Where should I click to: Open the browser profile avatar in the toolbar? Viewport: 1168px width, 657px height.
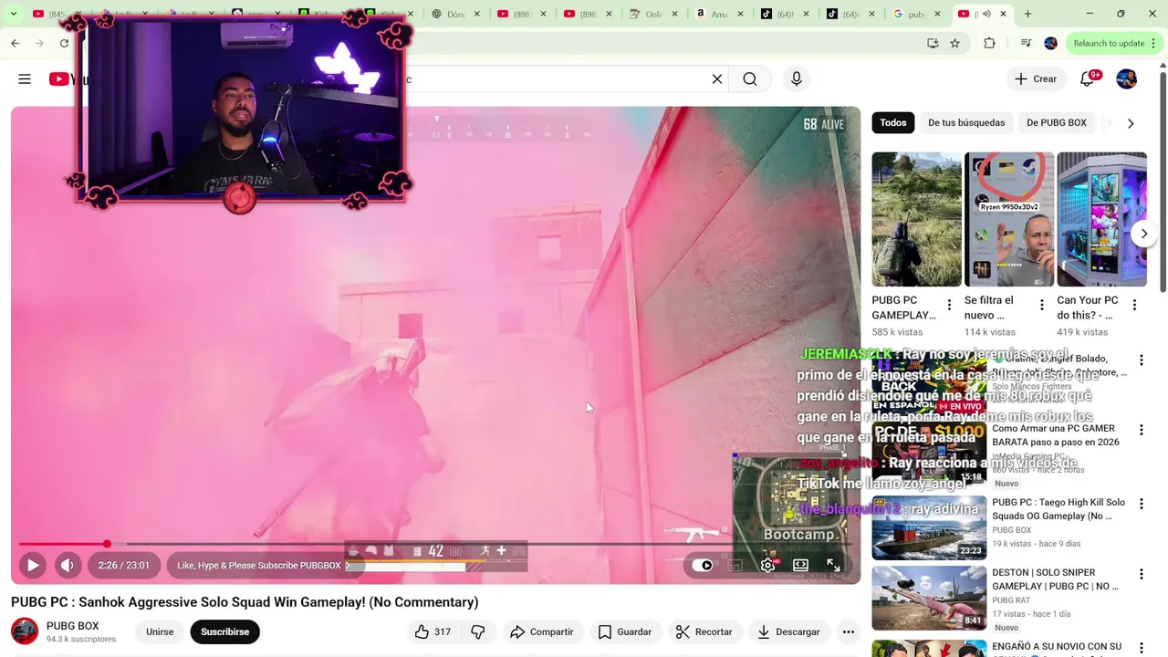click(1050, 43)
